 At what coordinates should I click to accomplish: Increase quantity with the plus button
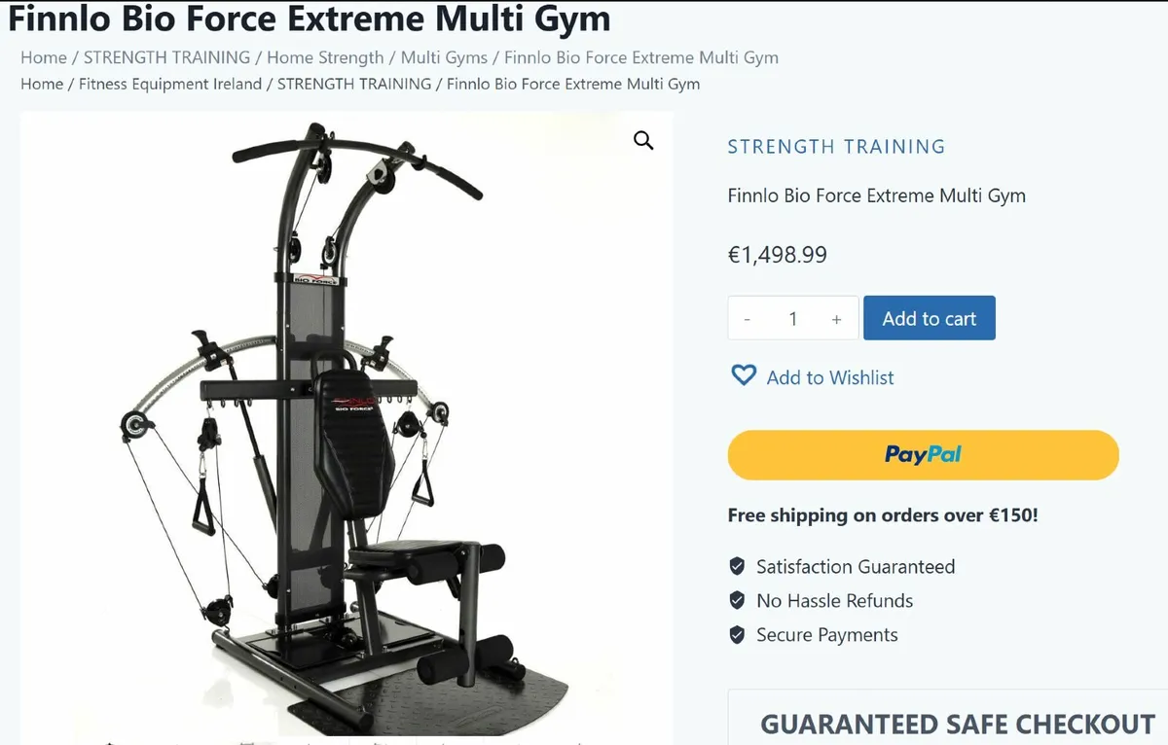[836, 319]
